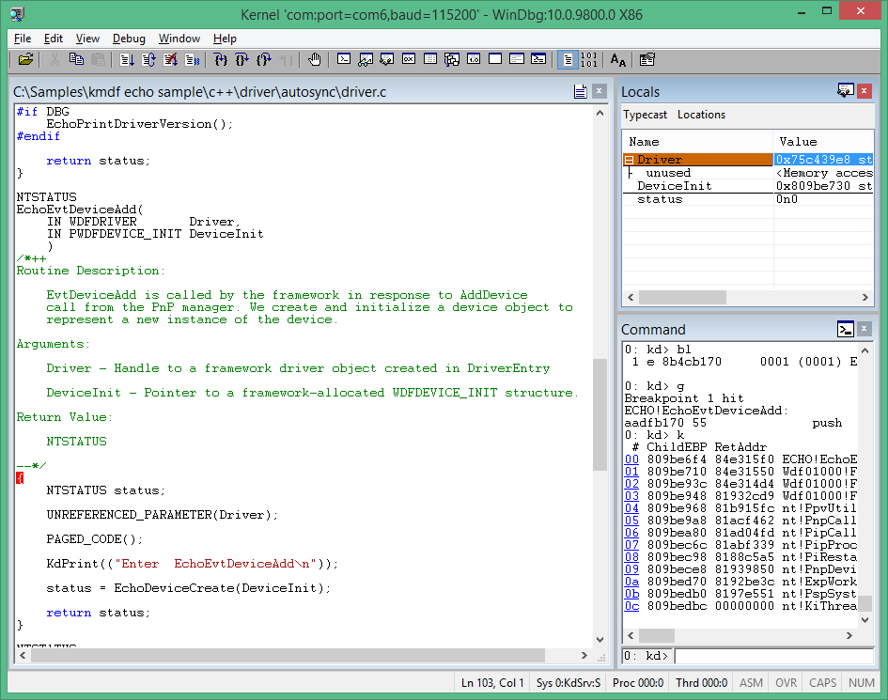The height and width of the screenshot is (700, 888).
Task: Open the Debug menu
Action: click(129, 39)
